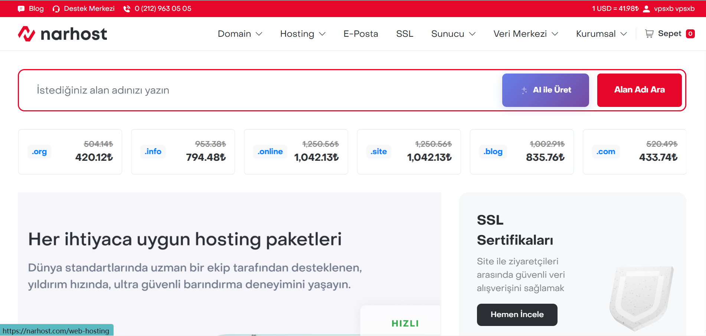Screen dimensions: 706x336
Task: Select SSL in the navigation bar
Action: coord(405,34)
